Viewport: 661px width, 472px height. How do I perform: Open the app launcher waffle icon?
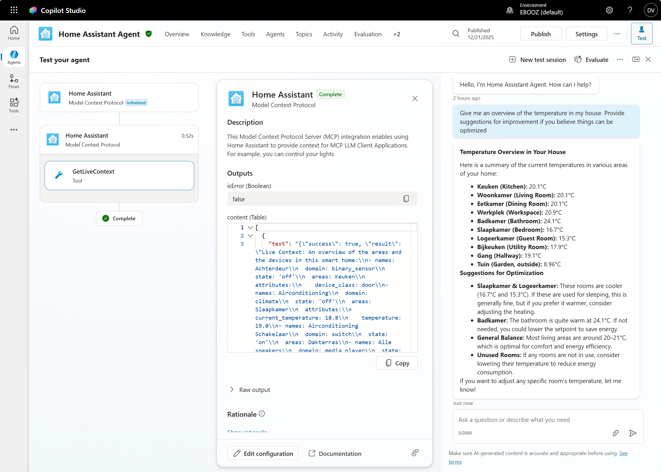pyautogui.click(x=14, y=10)
